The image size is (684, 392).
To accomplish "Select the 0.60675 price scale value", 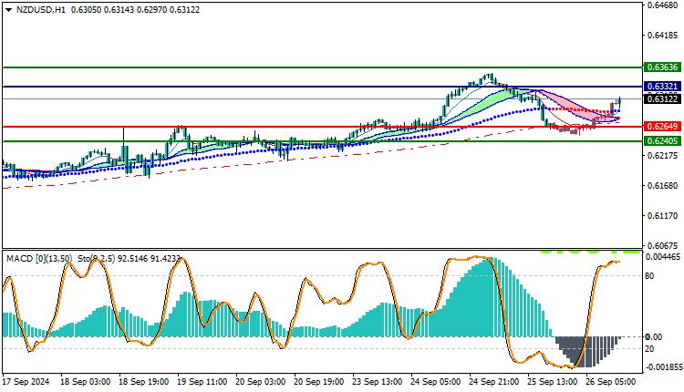I will pyautogui.click(x=662, y=245).
